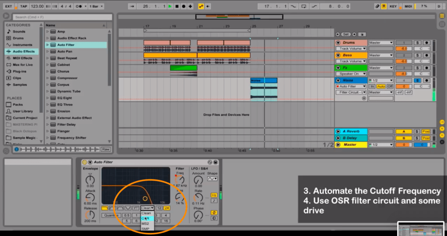The width and height of the screenshot is (447, 236).
Task: Start playback with the Play button
Action: pyautogui.click(x=170, y=6)
